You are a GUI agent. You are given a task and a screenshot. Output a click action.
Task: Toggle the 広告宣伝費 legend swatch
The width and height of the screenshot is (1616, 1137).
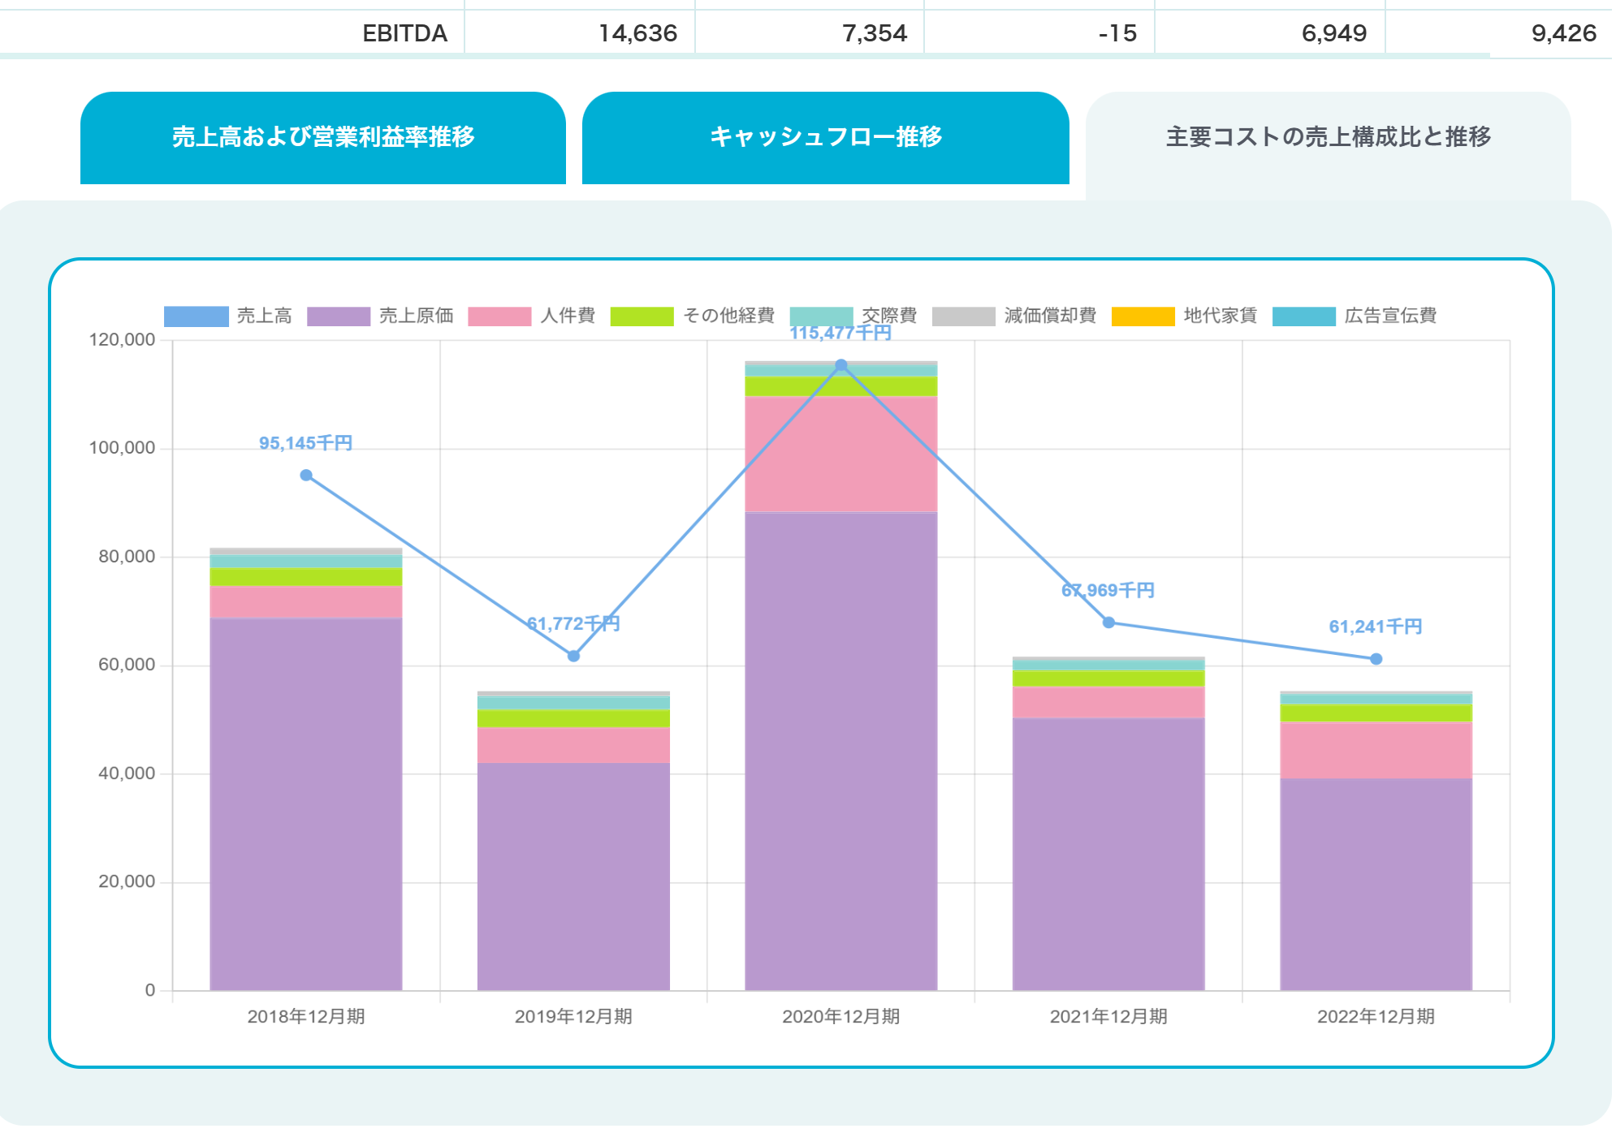(x=1303, y=312)
